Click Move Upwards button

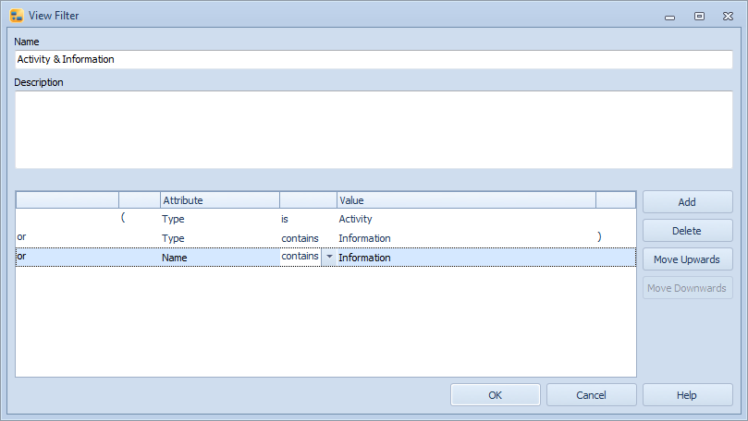[x=687, y=259]
